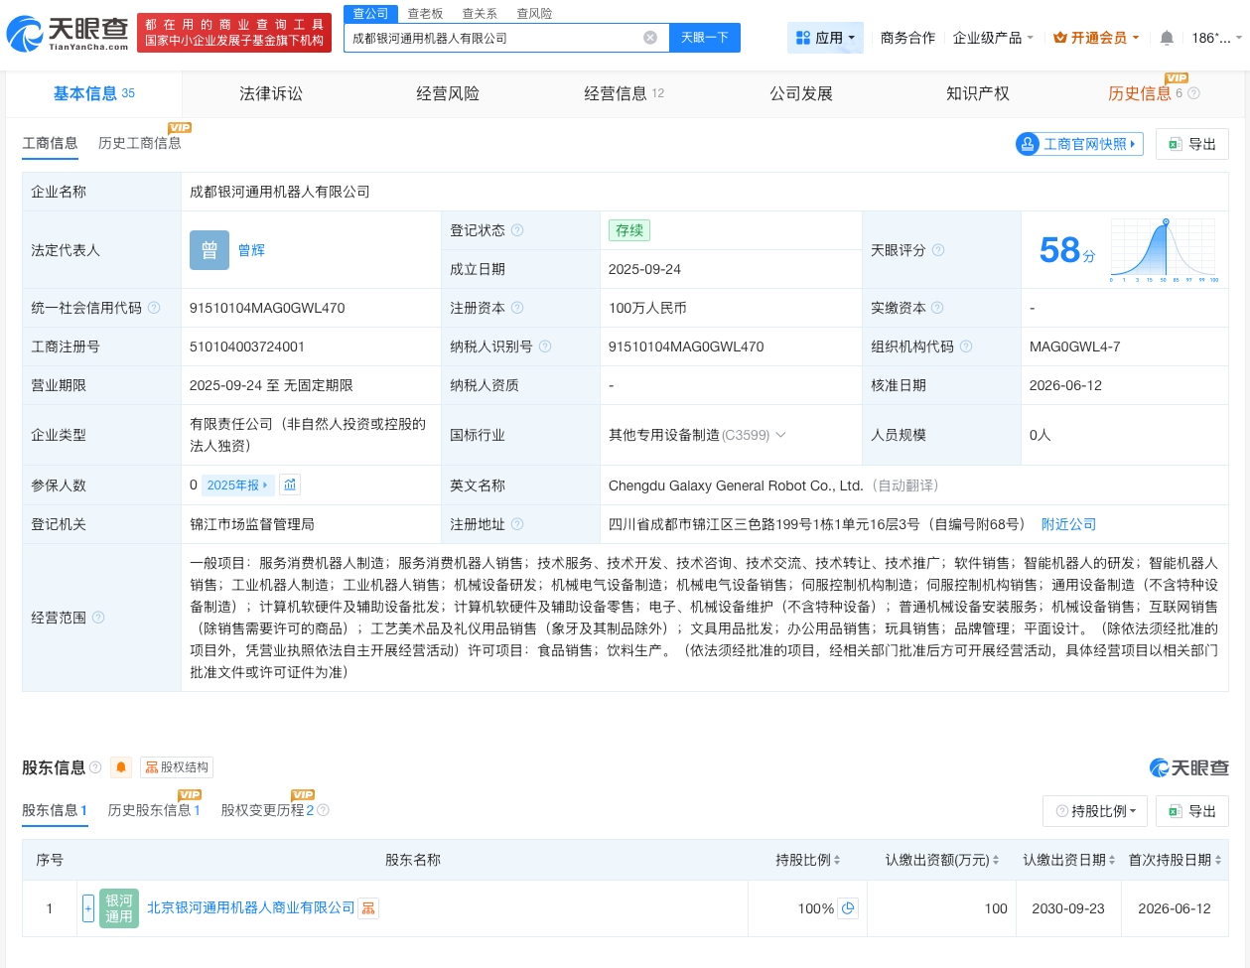Switch to 历史股东信息 sub-tab
The width and height of the screenshot is (1250, 968).
pyautogui.click(x=154, y=810)
